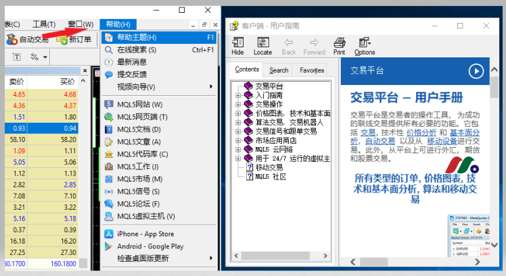Click the MQL5信号 (S) signal icon
The height and width of the screenshot is (276, 506).
tap(109, 192)
